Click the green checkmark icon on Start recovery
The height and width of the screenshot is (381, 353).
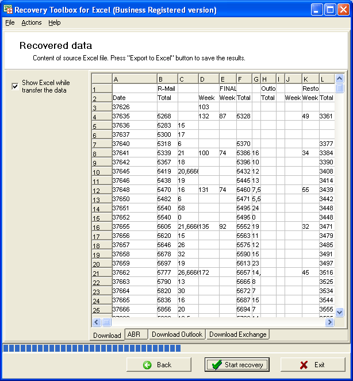(216, 365)
